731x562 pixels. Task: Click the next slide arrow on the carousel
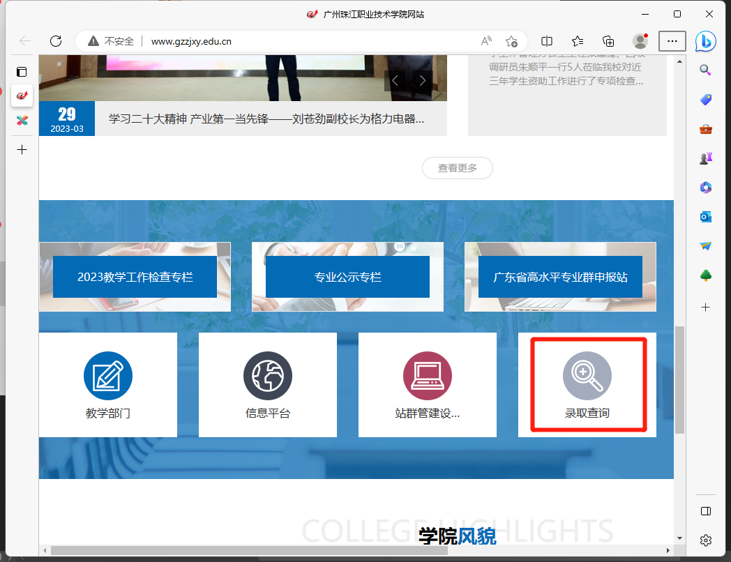pos(422,80)
